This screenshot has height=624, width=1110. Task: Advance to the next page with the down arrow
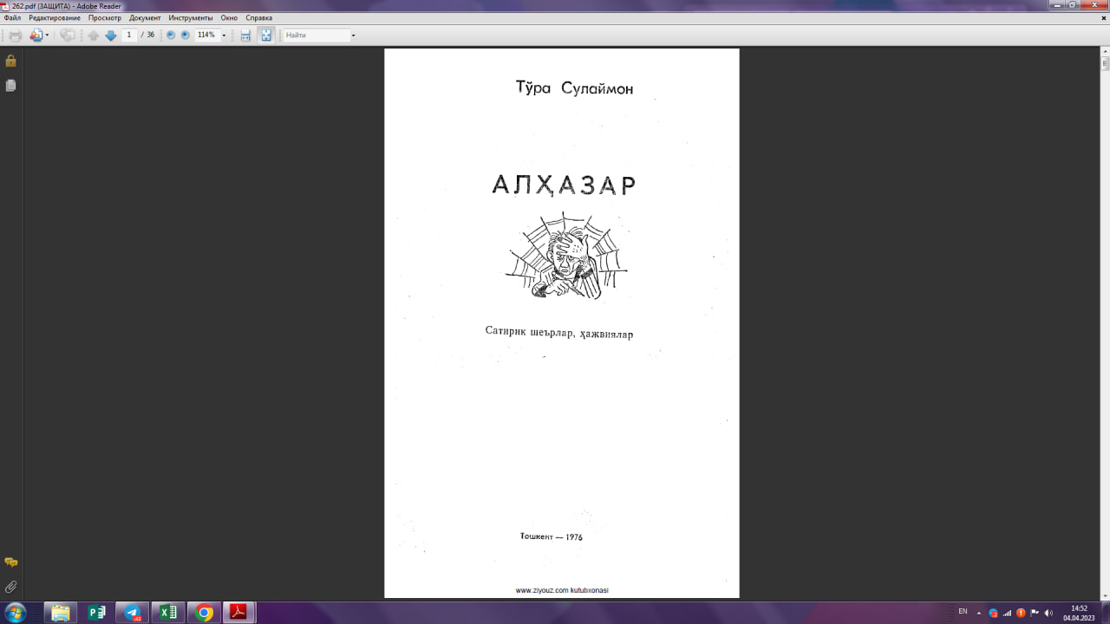(x=110, y=35)
